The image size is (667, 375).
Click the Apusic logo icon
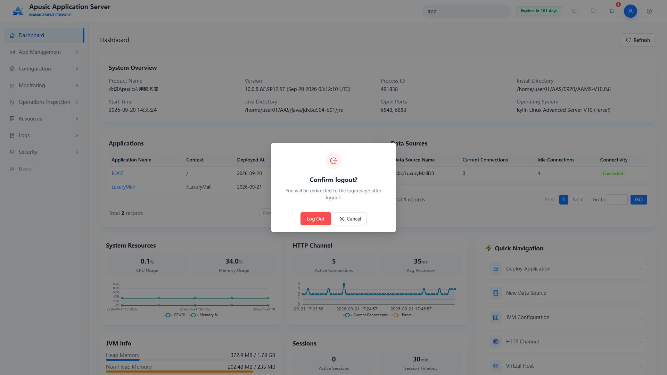(18, 11)
